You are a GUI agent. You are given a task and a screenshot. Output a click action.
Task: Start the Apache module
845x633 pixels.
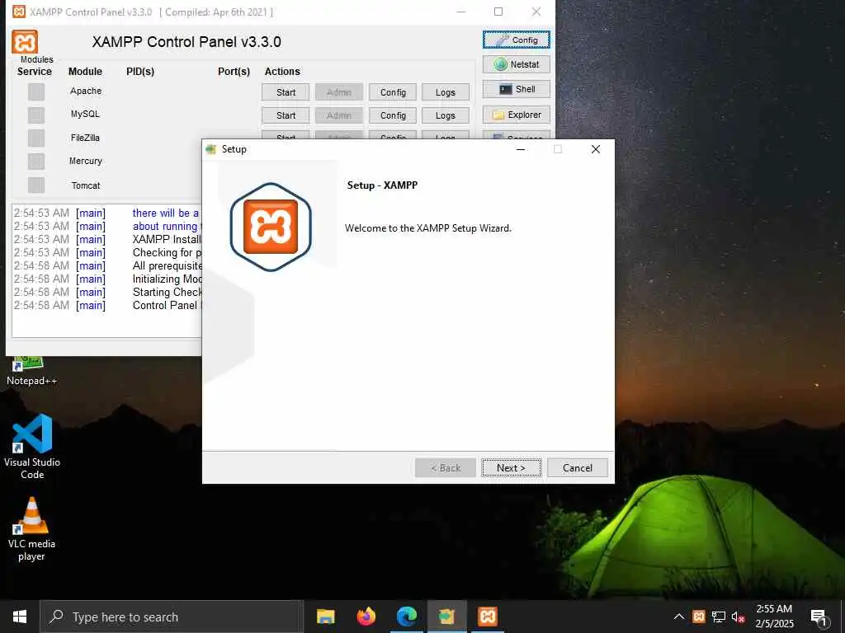click(x=286, y=92)
